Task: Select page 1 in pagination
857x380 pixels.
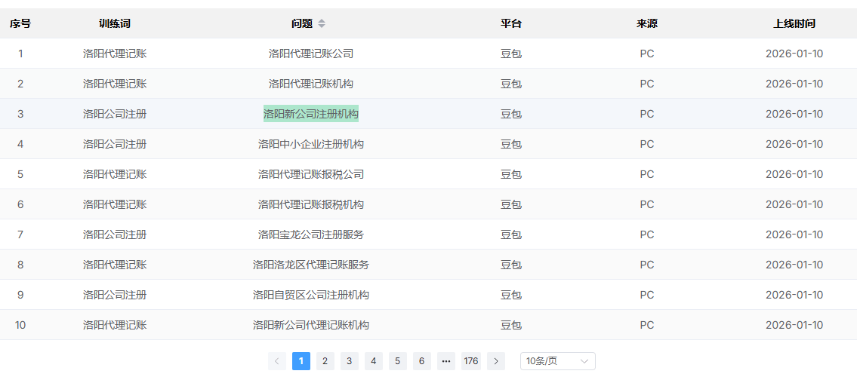Action: tap(301, 361)
